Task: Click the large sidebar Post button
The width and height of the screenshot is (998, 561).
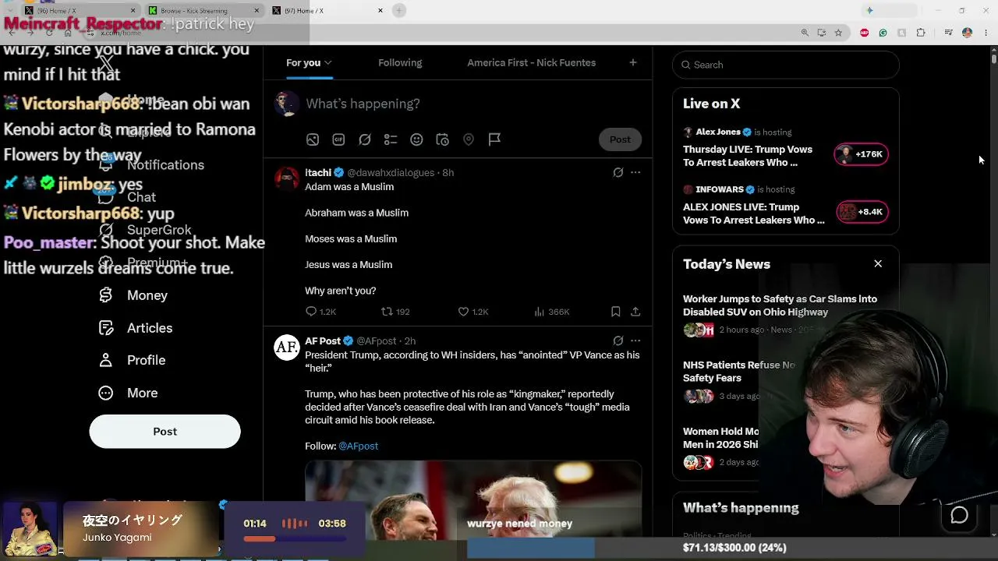Action: pyautogui.click(x=165, y=432)
